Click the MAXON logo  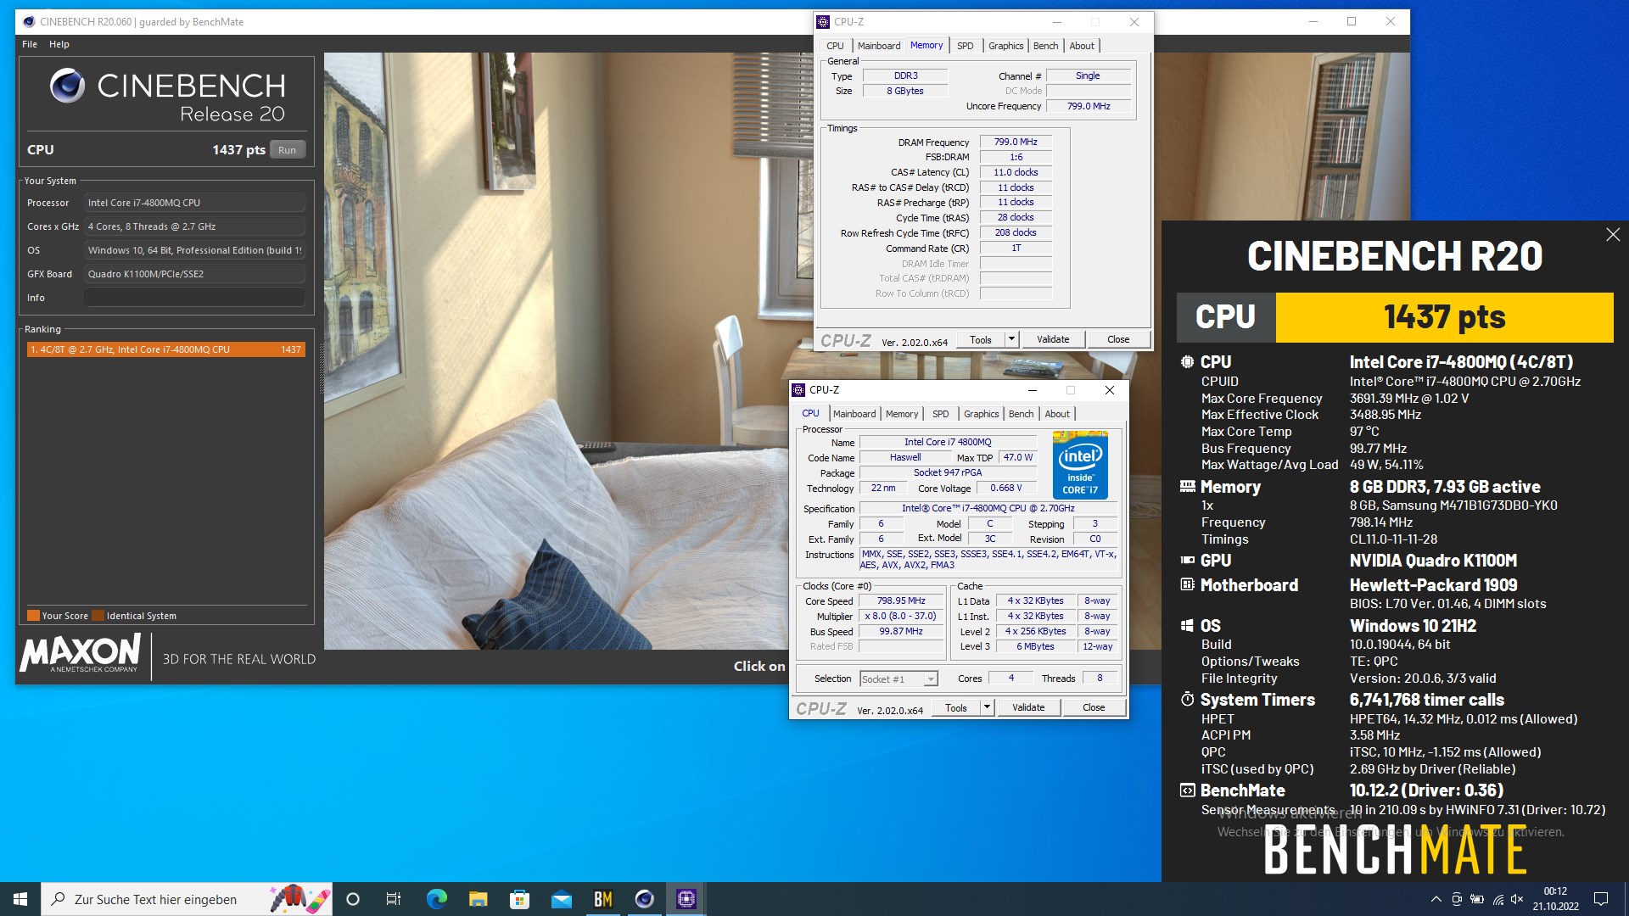point(80,652)
